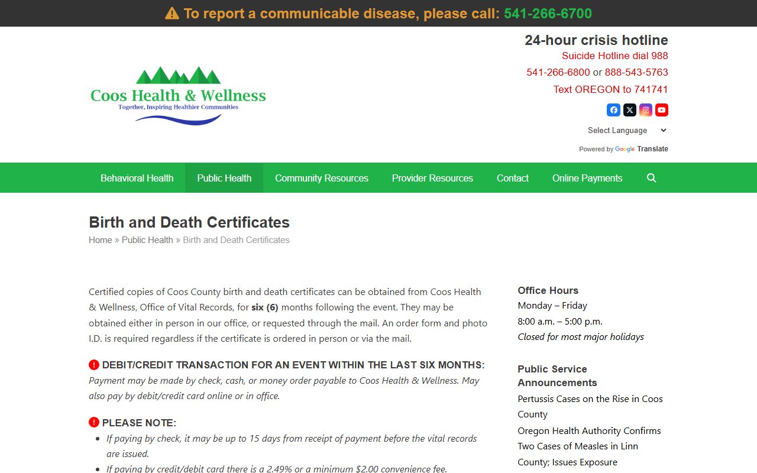Click the Office Hours heading
Viewport: 757px width, 473px height.
[x=548, y=290]
